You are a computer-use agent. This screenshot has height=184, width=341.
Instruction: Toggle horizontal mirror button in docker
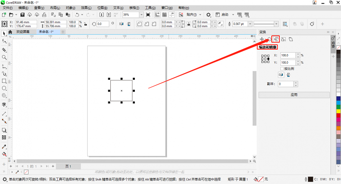(281, 75)
